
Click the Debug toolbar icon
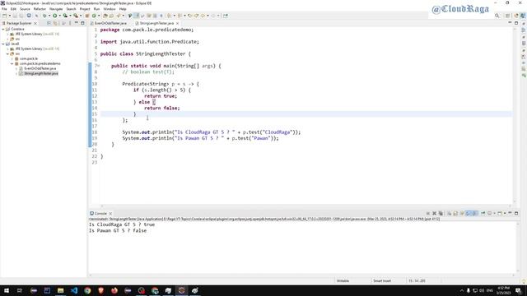click(44, 16)
